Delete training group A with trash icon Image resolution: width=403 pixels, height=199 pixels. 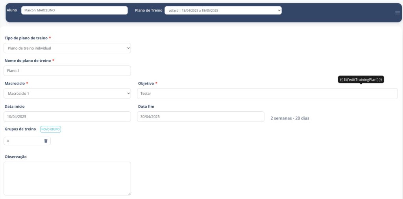[46, 141]
